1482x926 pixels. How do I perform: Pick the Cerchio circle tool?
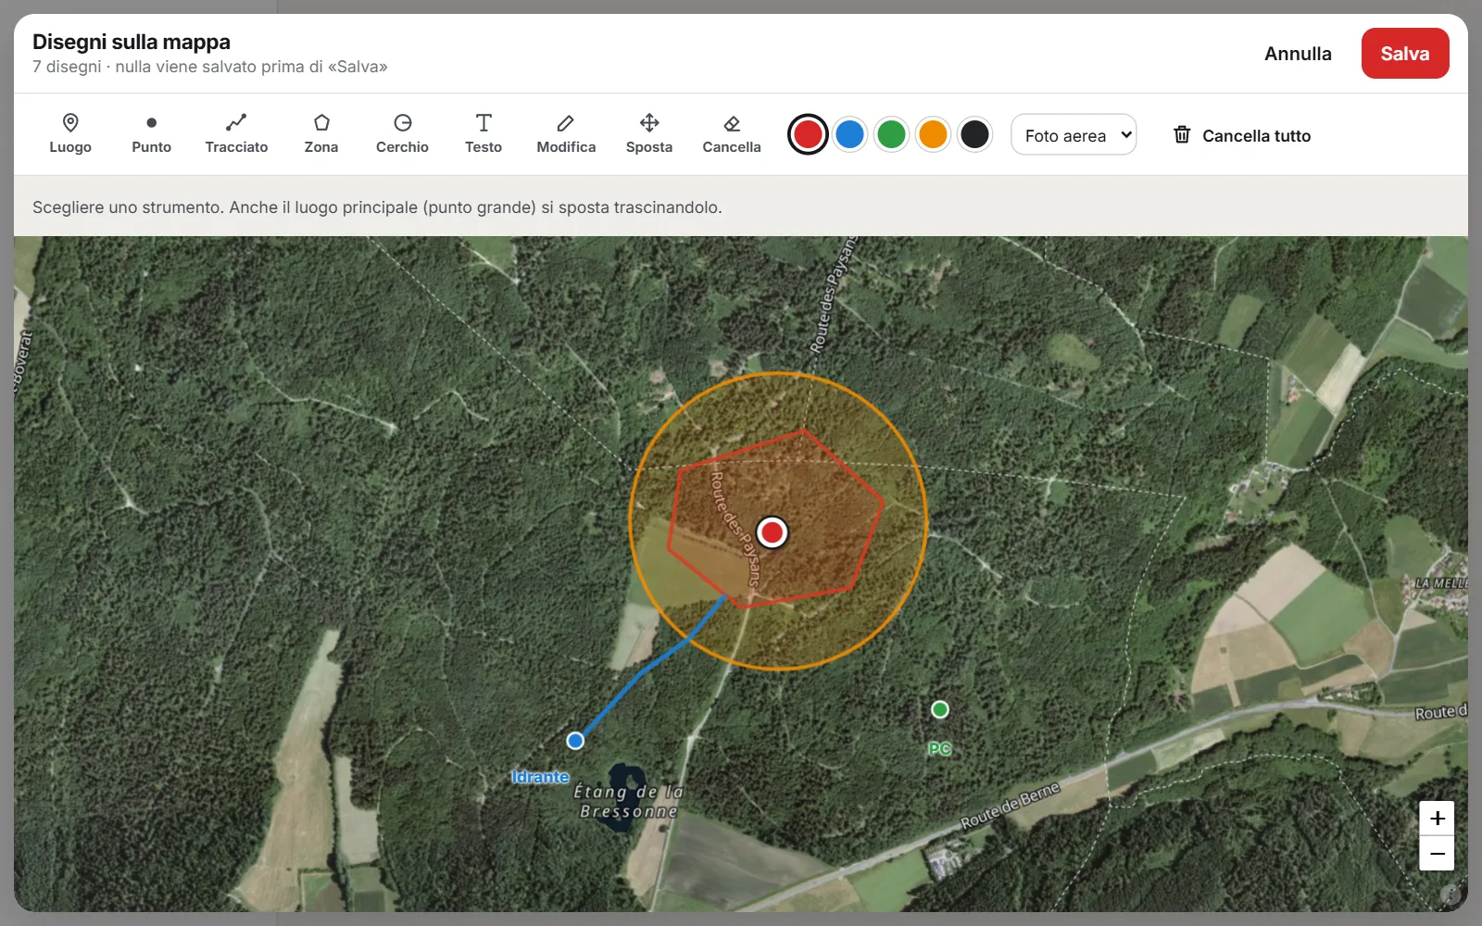click(x=402, y=134)
